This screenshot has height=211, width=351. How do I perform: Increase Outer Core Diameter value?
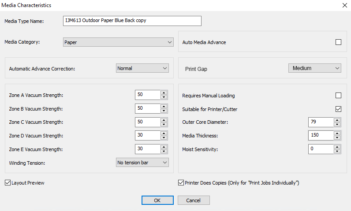(337, 120)
